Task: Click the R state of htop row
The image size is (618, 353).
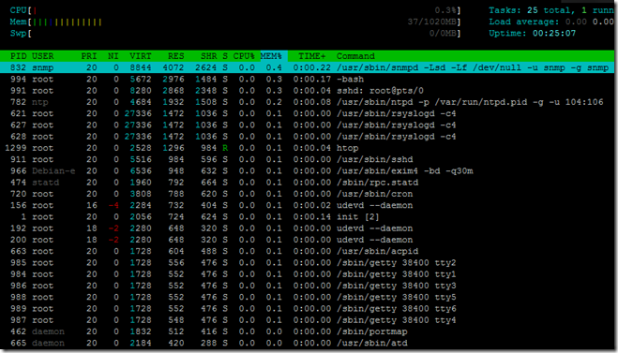Action: click(225, 148)
